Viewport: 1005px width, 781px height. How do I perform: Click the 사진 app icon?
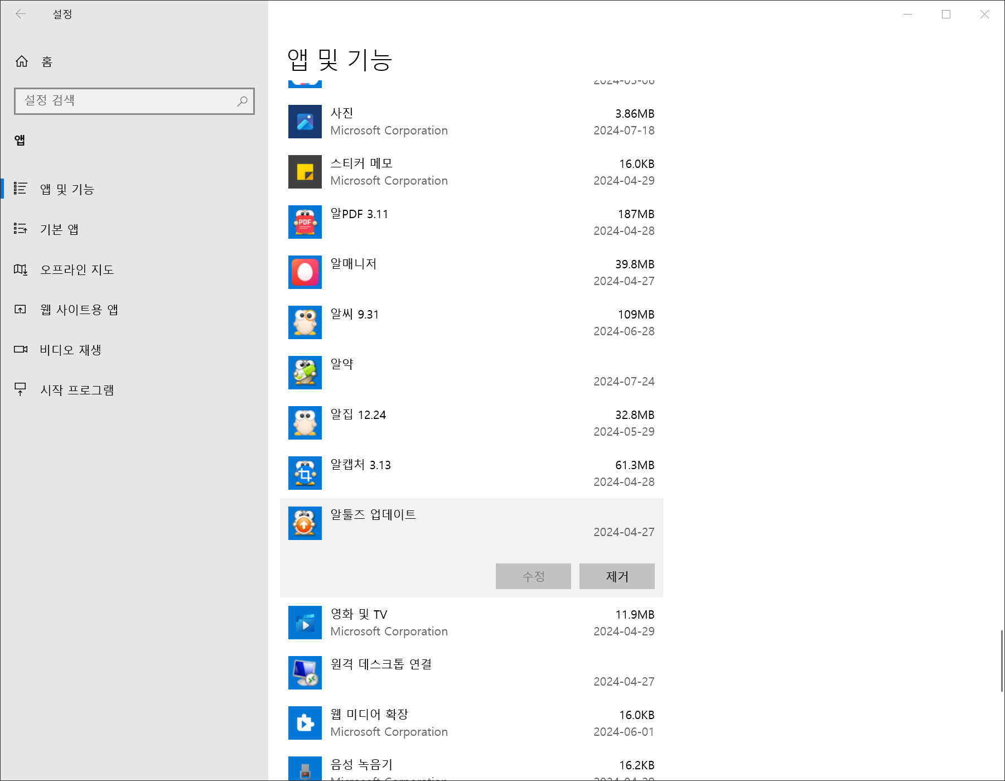point(305,122)
